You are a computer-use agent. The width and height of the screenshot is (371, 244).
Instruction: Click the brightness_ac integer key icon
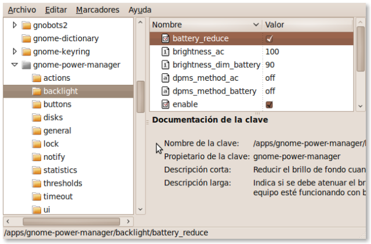pyautogui.click(x=165, y=52)
